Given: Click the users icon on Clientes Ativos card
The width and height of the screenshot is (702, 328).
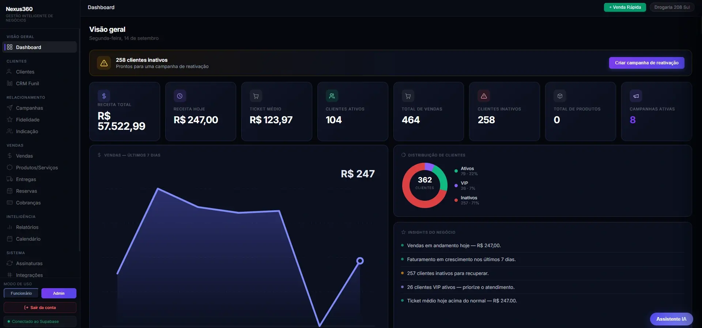Looking at the screenshot, I should (x=332, y=96).
